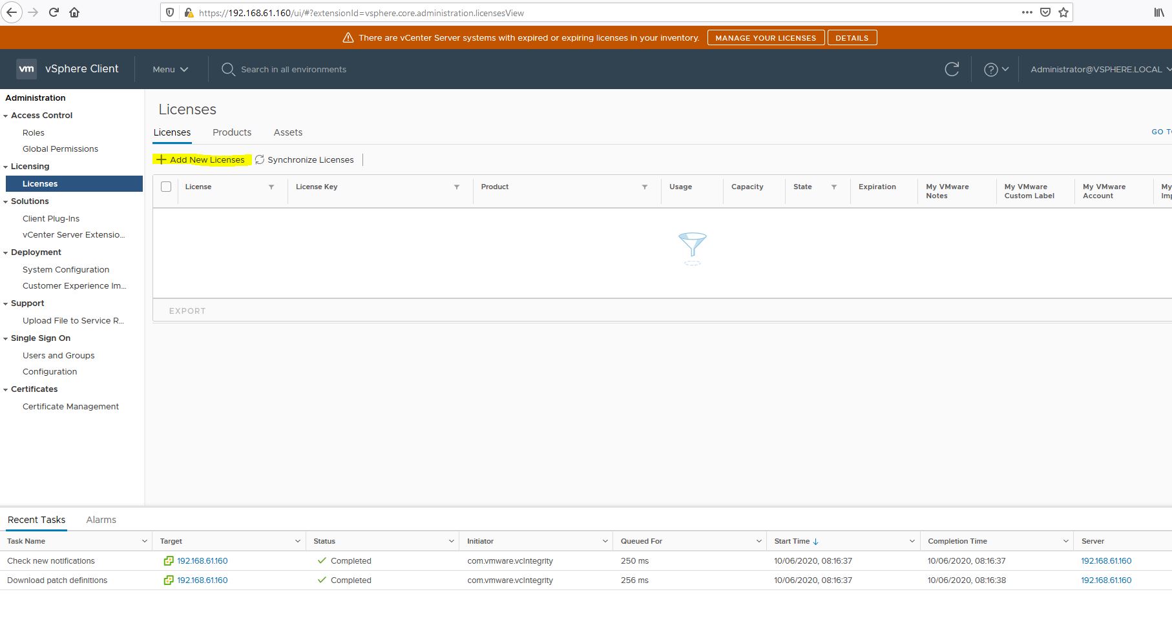This screenshot has height=625, width=1172.
Task: Open the help question mark menu
Action: coord(996,69)
